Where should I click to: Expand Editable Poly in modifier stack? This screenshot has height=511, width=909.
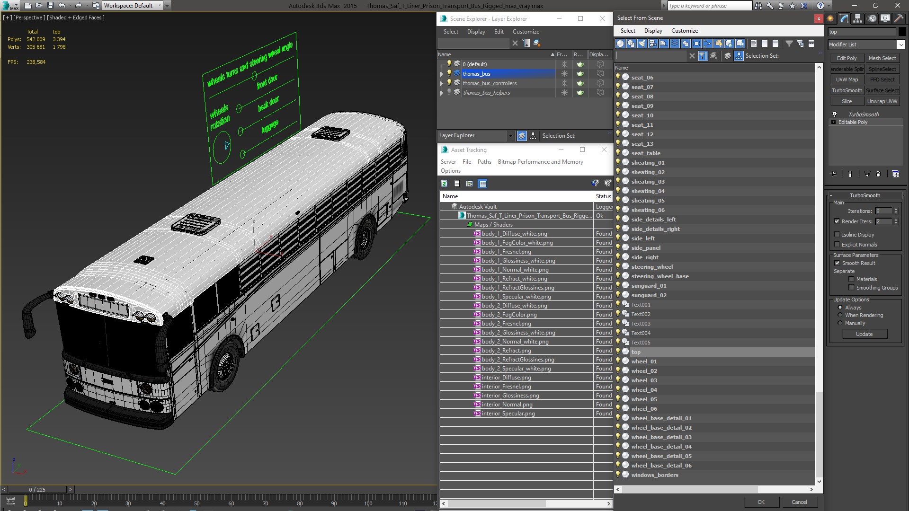pyautogui.click(x=833, y=122)
